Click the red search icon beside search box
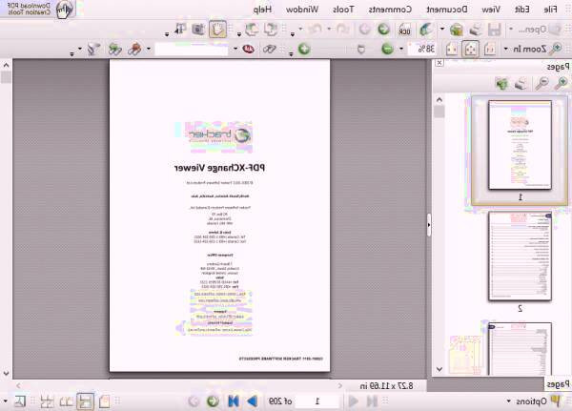Image resolution: width=572 pixels, height=411 pixels. 249,49
